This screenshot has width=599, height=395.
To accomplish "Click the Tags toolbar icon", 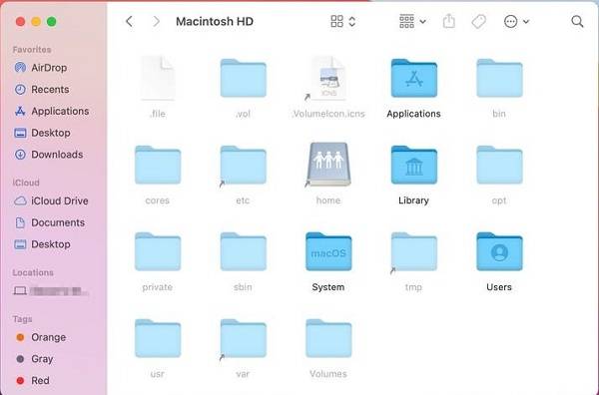I will click(478, 21).
